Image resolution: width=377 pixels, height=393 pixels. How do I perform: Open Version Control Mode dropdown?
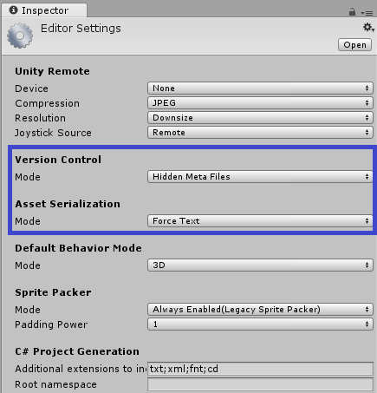[x=260, y=177]
